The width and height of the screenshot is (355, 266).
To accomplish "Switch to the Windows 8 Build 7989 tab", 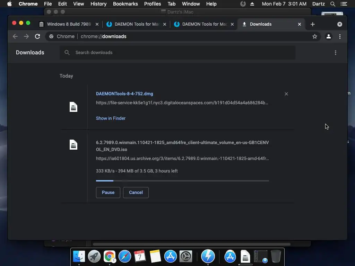I will click(x=69, y=24).
